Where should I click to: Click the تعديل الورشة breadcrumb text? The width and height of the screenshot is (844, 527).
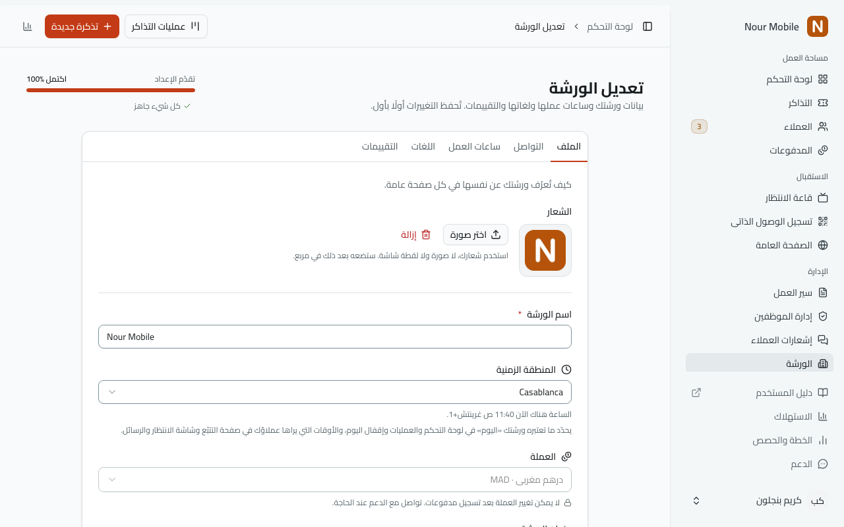pyautogui.click(x=540, y=26)
